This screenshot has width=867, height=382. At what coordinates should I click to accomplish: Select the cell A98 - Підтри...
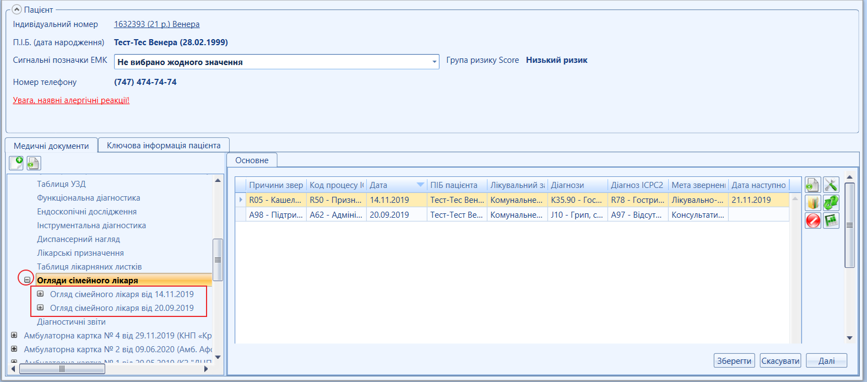(276, 215)
